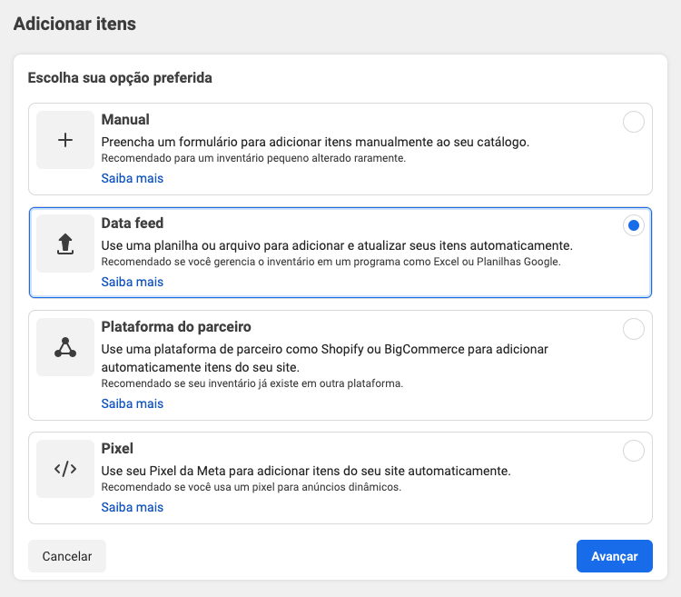Select the Plataforma do parceiro radio button
Image resolution: width=681 pixels, height=597 pixels.
633,329
